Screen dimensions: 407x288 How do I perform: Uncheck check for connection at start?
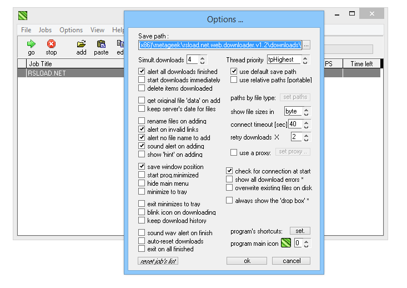coord(229,171)
